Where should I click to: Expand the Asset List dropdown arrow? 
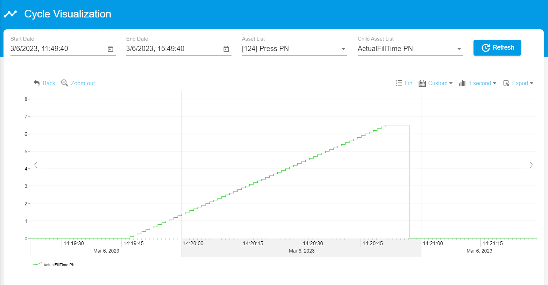point(343,49)
